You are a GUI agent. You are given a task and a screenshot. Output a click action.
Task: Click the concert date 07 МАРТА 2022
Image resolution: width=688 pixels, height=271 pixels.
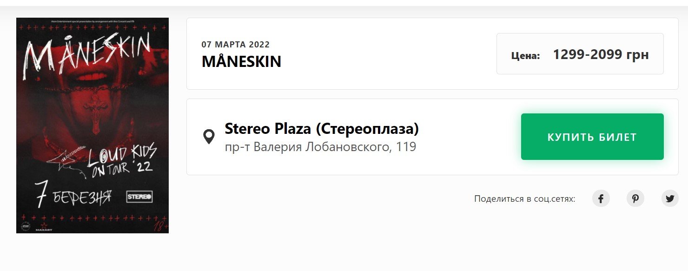(236, 45)
